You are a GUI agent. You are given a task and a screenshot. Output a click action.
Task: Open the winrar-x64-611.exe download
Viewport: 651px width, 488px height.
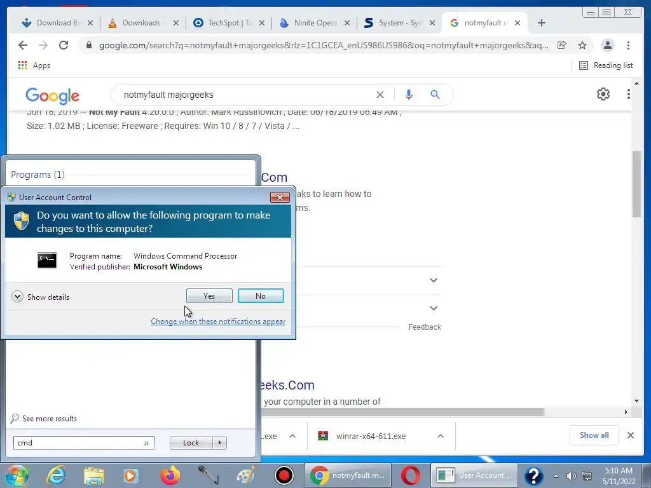(x=371, y=436)
